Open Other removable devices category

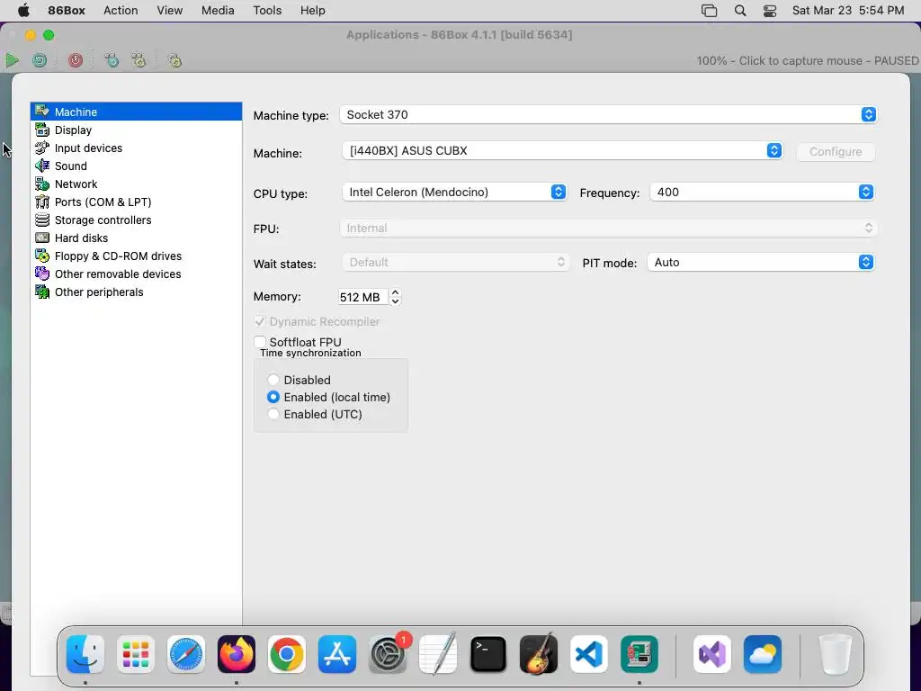pyautogui.click(x=137, y=274)
